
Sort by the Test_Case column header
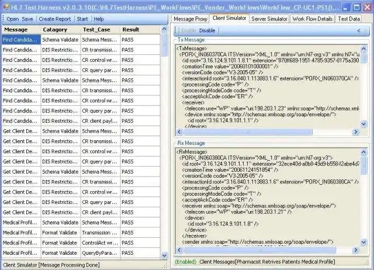click(x=101, y=30)
